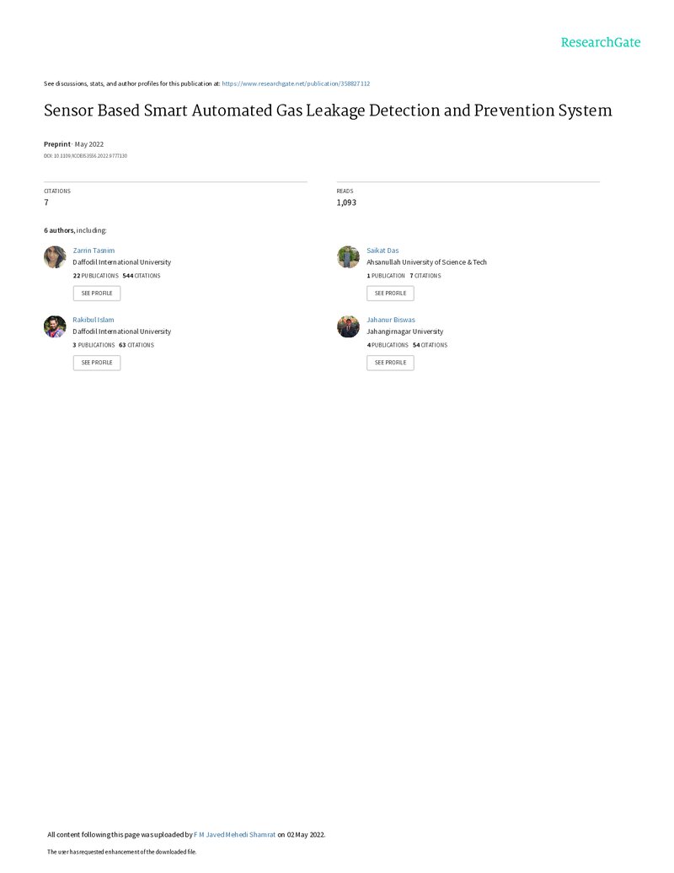Click Zarrin Tasnim's profile photo
Image resolution: width=674 pixels, height=873 pixels.
pos(55,257)
